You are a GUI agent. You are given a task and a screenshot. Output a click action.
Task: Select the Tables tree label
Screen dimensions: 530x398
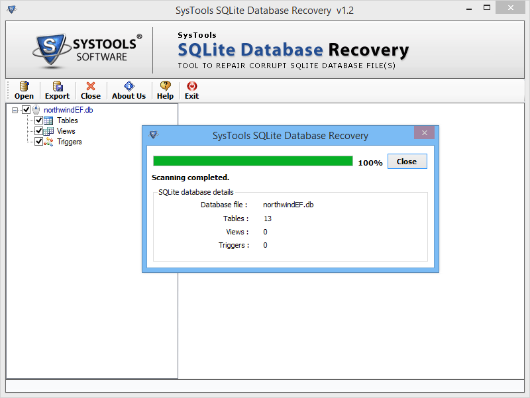[68, 121]
